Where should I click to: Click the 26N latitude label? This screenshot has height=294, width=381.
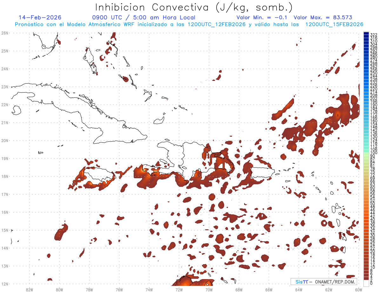pos(5,33)
